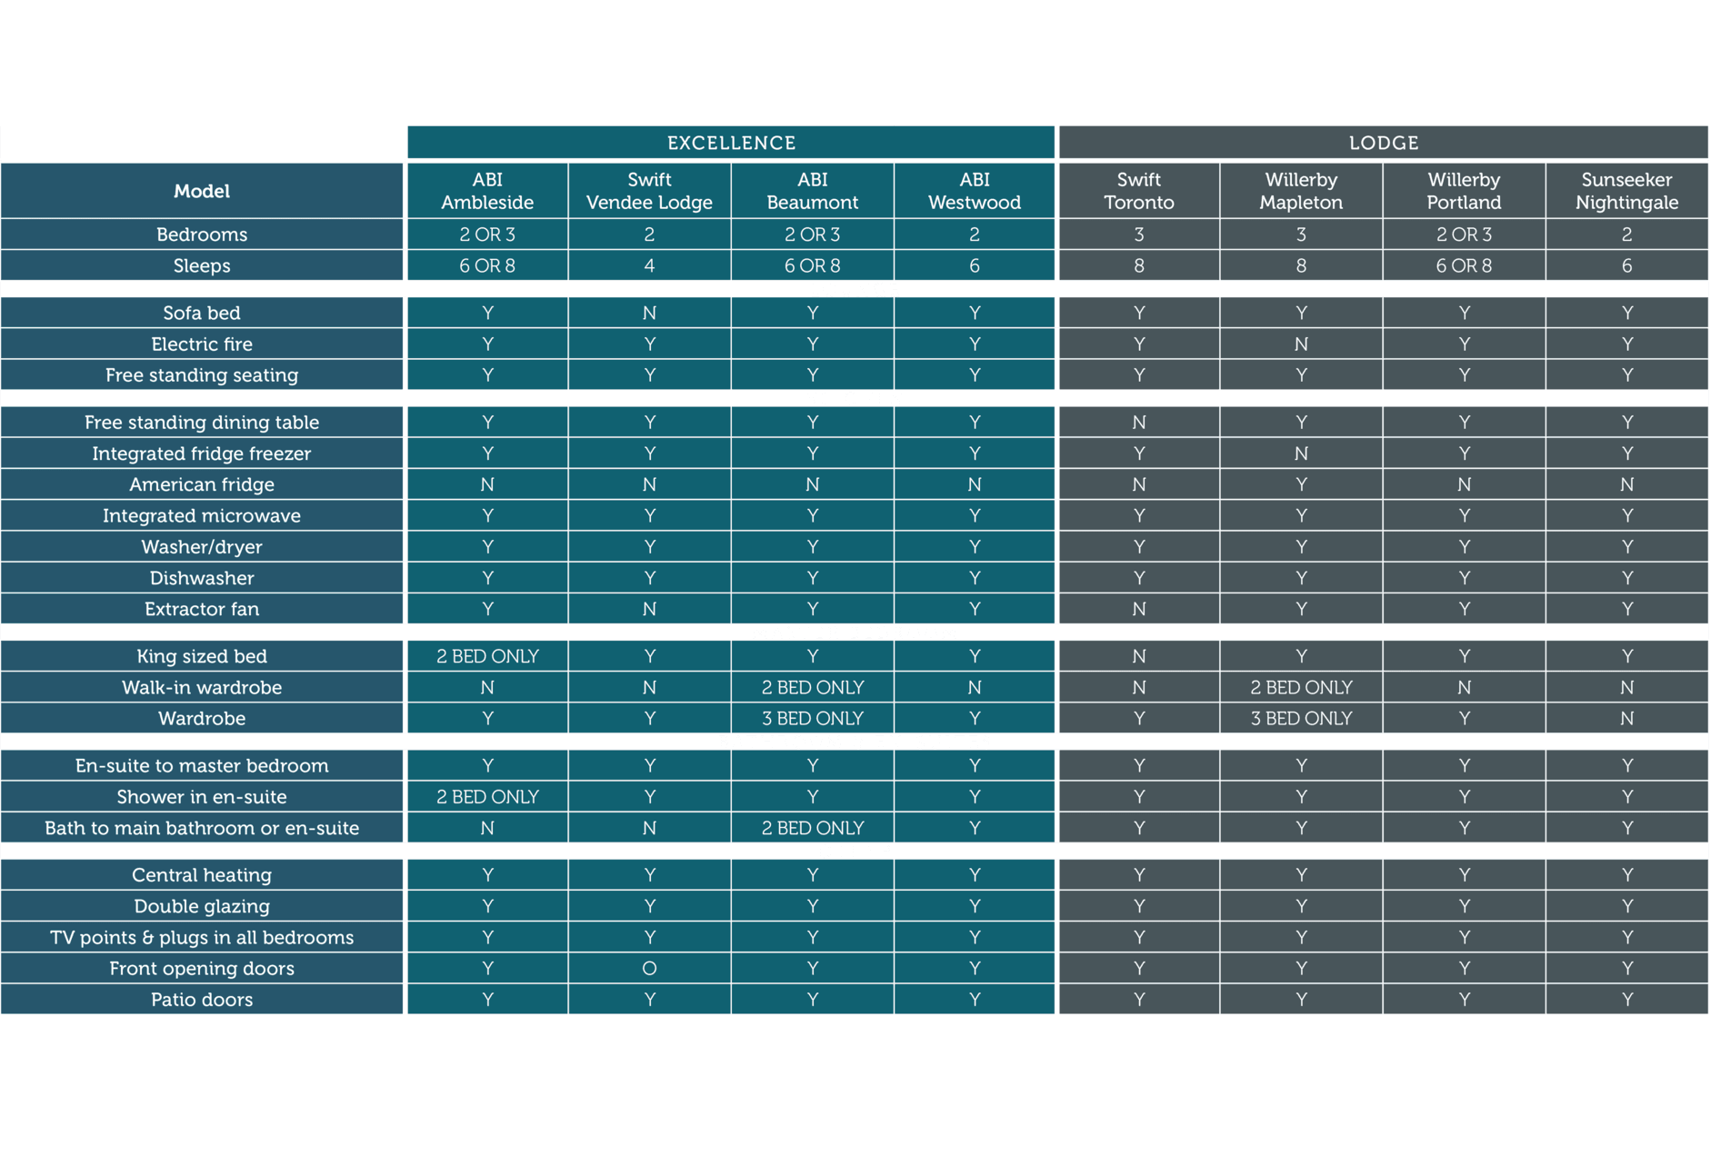Image resolution: width=1711 pixels, height=1166 pixels.
Task: Select the TV points & plugs label
Action: [x=202, y=937]
